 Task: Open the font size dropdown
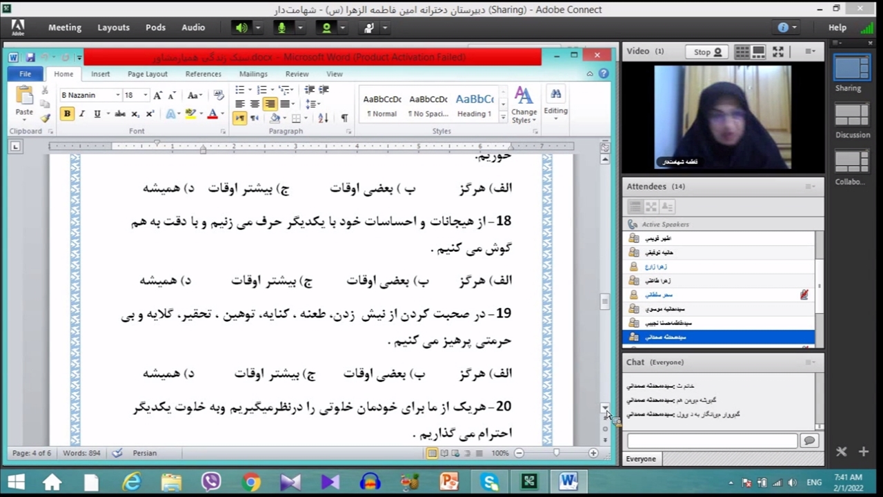pyautogui.click(x=145, y=95)
